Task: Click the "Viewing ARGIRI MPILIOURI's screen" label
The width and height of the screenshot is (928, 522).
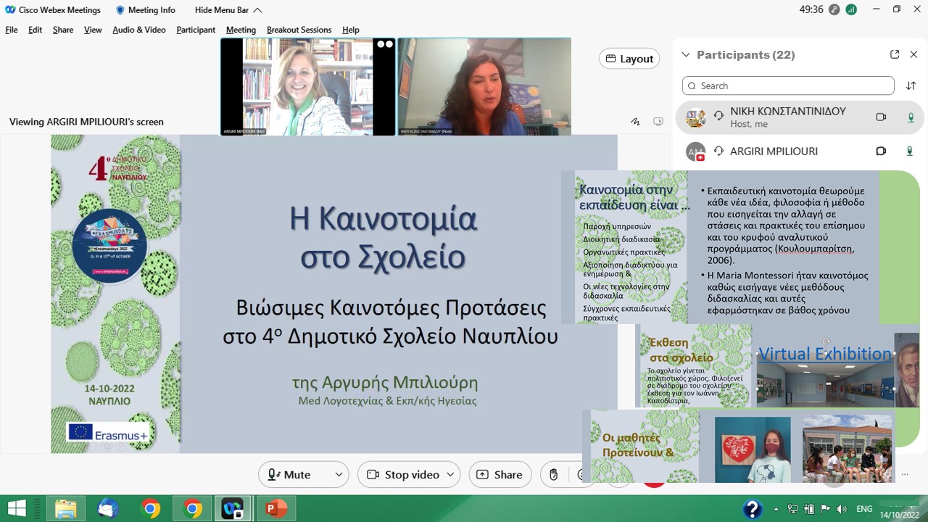Action: 86,122
